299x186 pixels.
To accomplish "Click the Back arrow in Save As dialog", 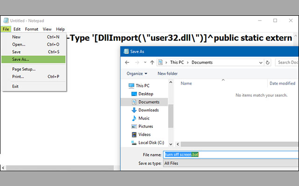I will tap(127, 62).
